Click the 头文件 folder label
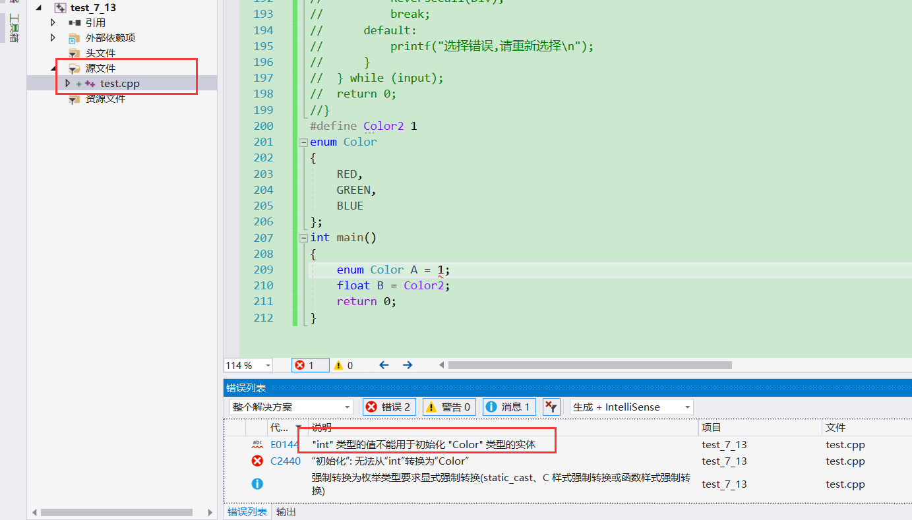This screenshot has height=520, width=912. point(100,53)
